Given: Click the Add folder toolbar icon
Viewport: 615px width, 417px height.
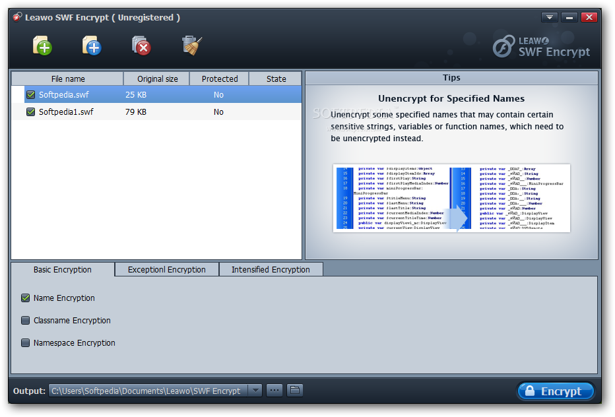Looking at the screenshot, I should pyautogui.click(x=92, y=46).
